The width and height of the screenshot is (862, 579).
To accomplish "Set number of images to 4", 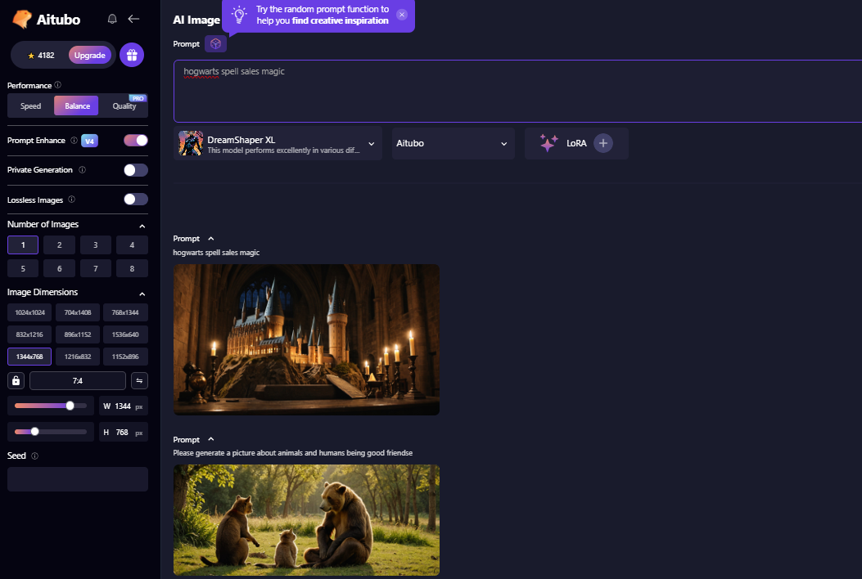I will tap(132, 245).
